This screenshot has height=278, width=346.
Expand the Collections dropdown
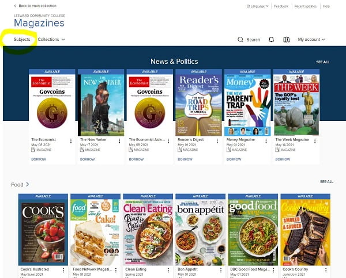(x=51, y=40)
